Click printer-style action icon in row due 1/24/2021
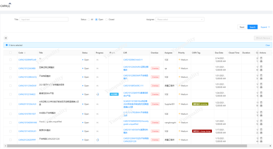273x149 pixels. tap(261, 96)
